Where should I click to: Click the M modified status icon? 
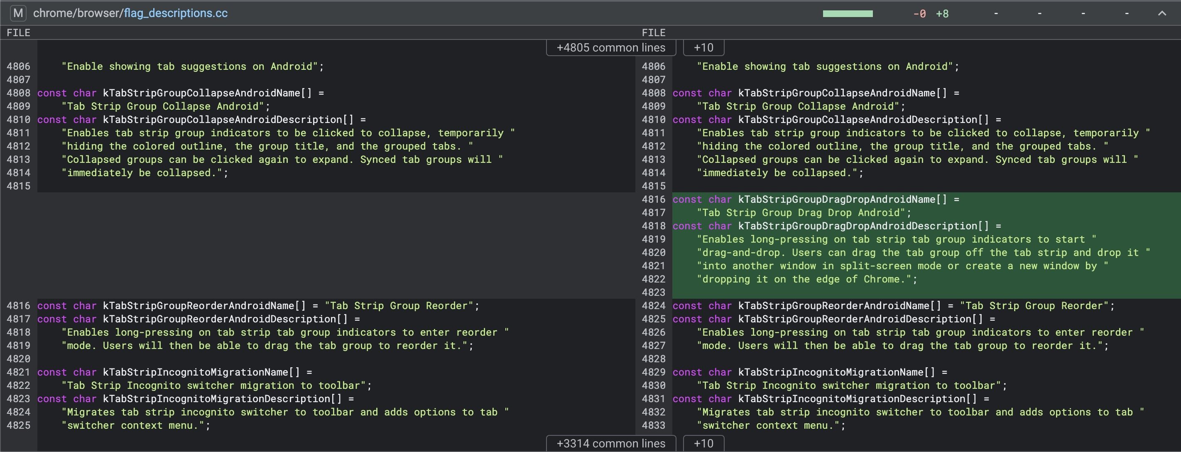pos(18,13)
